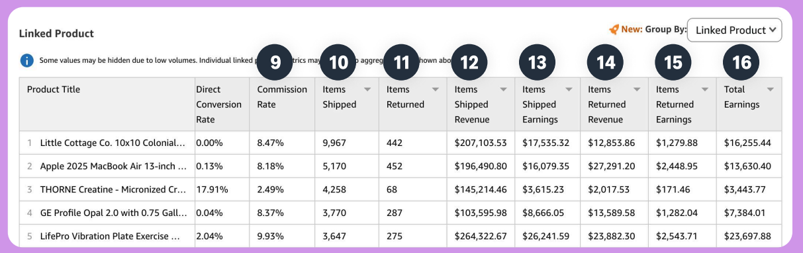Select the $3,443.77 total earnings cell
This screenshot has width=803, height=253.
[749, 189]
